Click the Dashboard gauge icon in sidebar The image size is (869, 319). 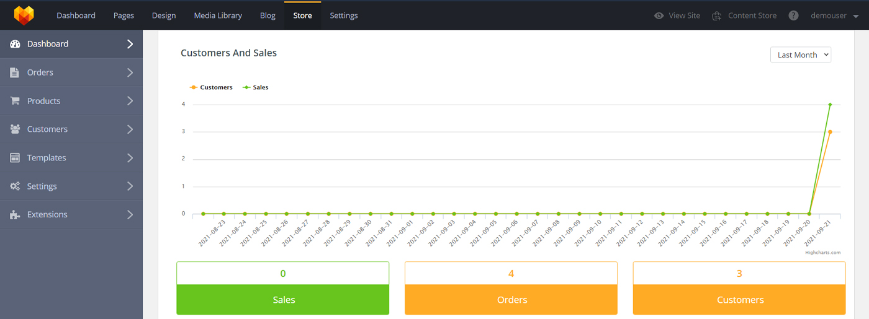point(15,44)
